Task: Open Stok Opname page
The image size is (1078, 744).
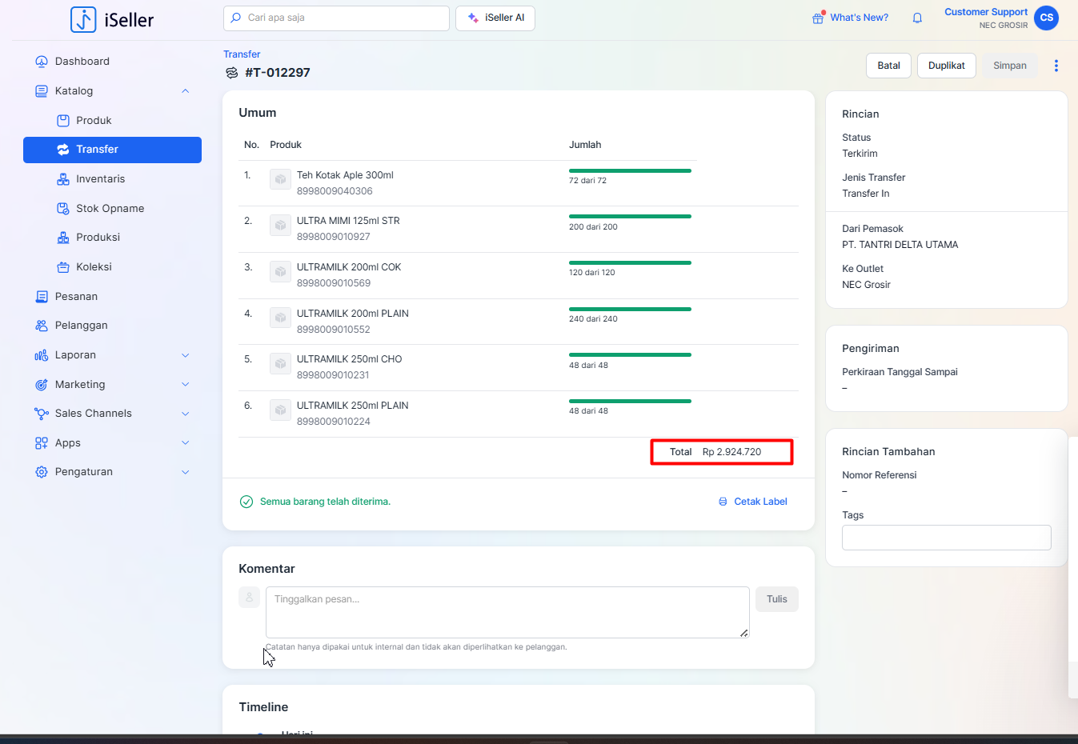Action: [x=112, y=209]
